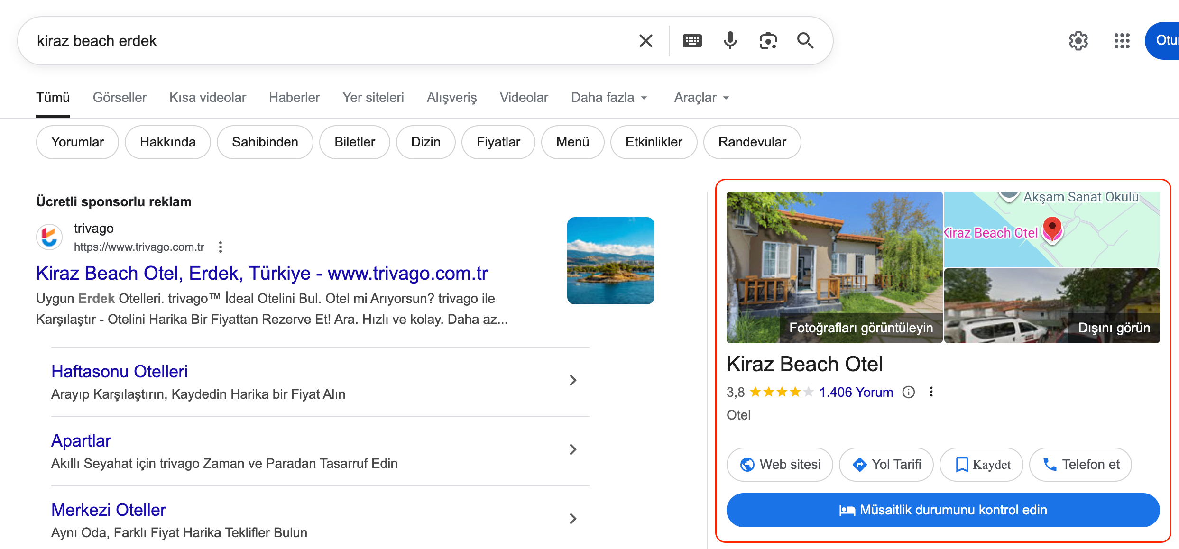Switch to the Haberler tab

(294, 97)
